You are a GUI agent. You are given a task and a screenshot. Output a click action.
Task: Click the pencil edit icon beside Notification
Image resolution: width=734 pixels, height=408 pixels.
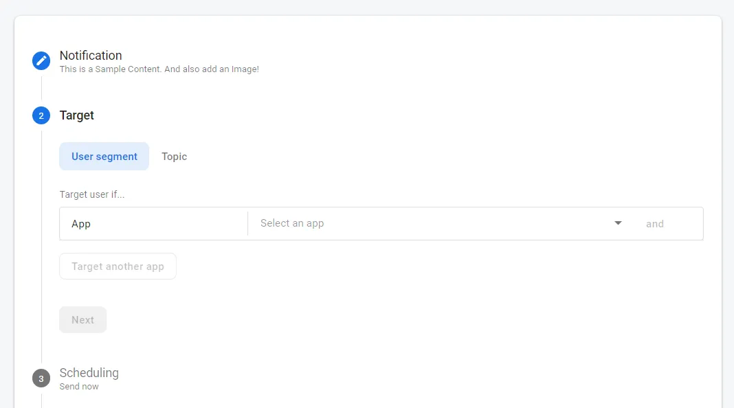(41, 61)
